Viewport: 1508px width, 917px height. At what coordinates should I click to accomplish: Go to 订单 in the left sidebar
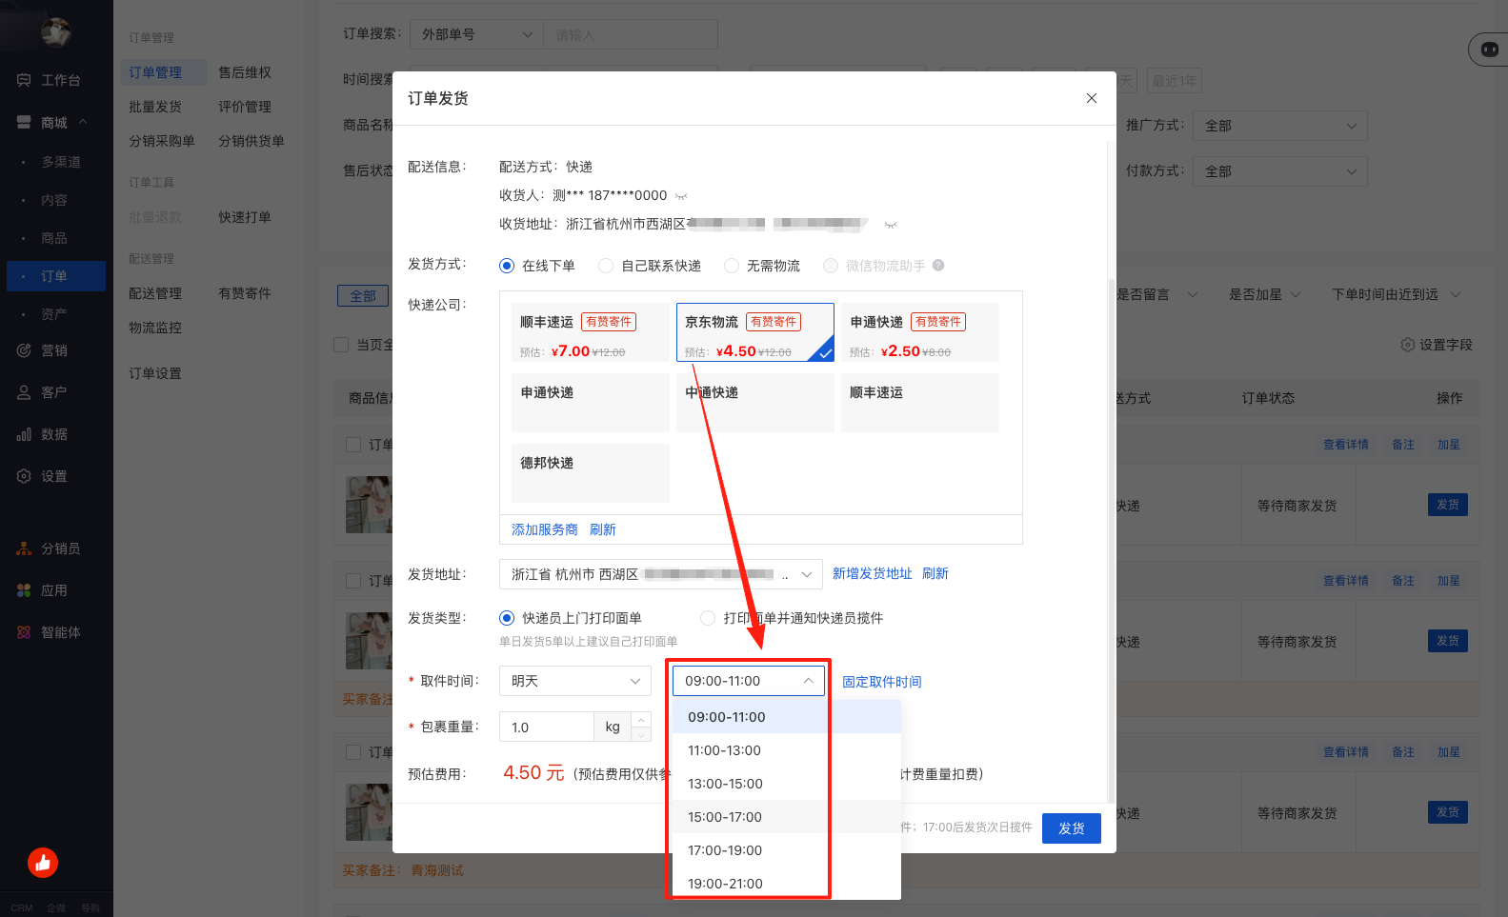[x=54, y=276]
